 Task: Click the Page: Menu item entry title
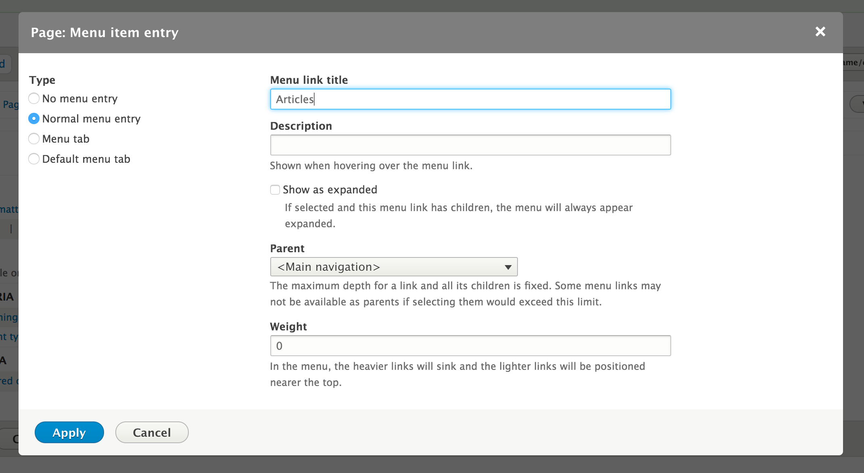point(104,32)
